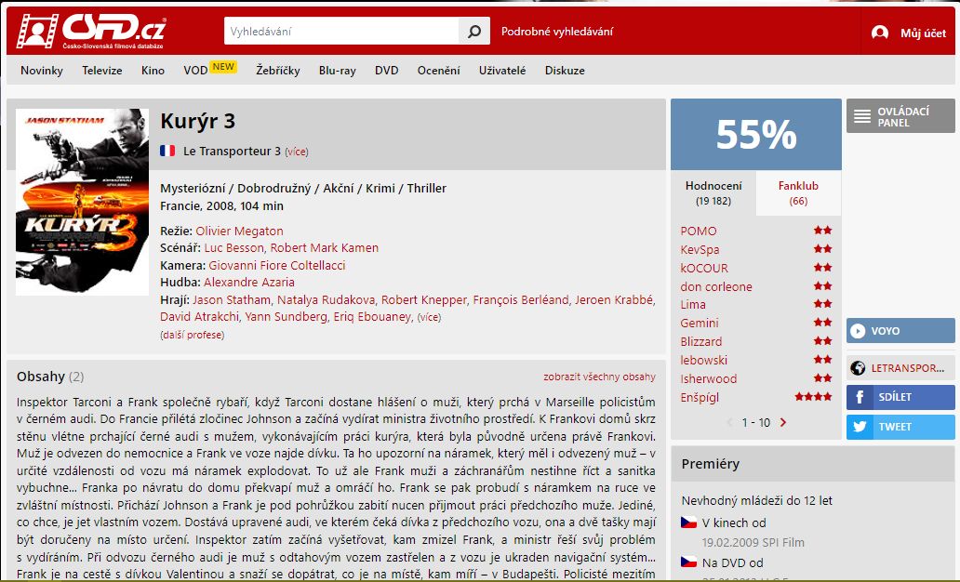The width and height of the screenshot is (960, 582).
Task: Open the Můj účet user icon
Action: click(880, 33)
